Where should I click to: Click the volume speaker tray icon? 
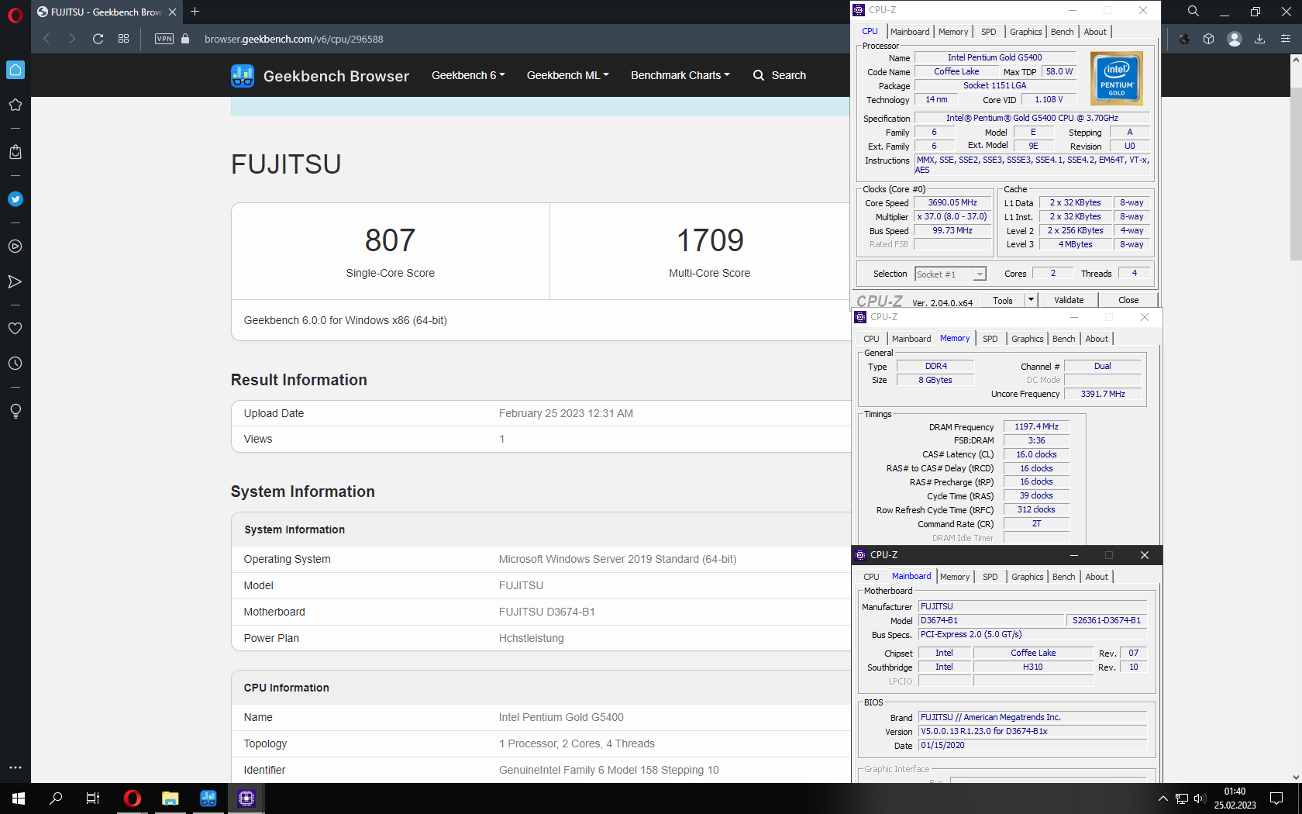tap(1200, 798)
